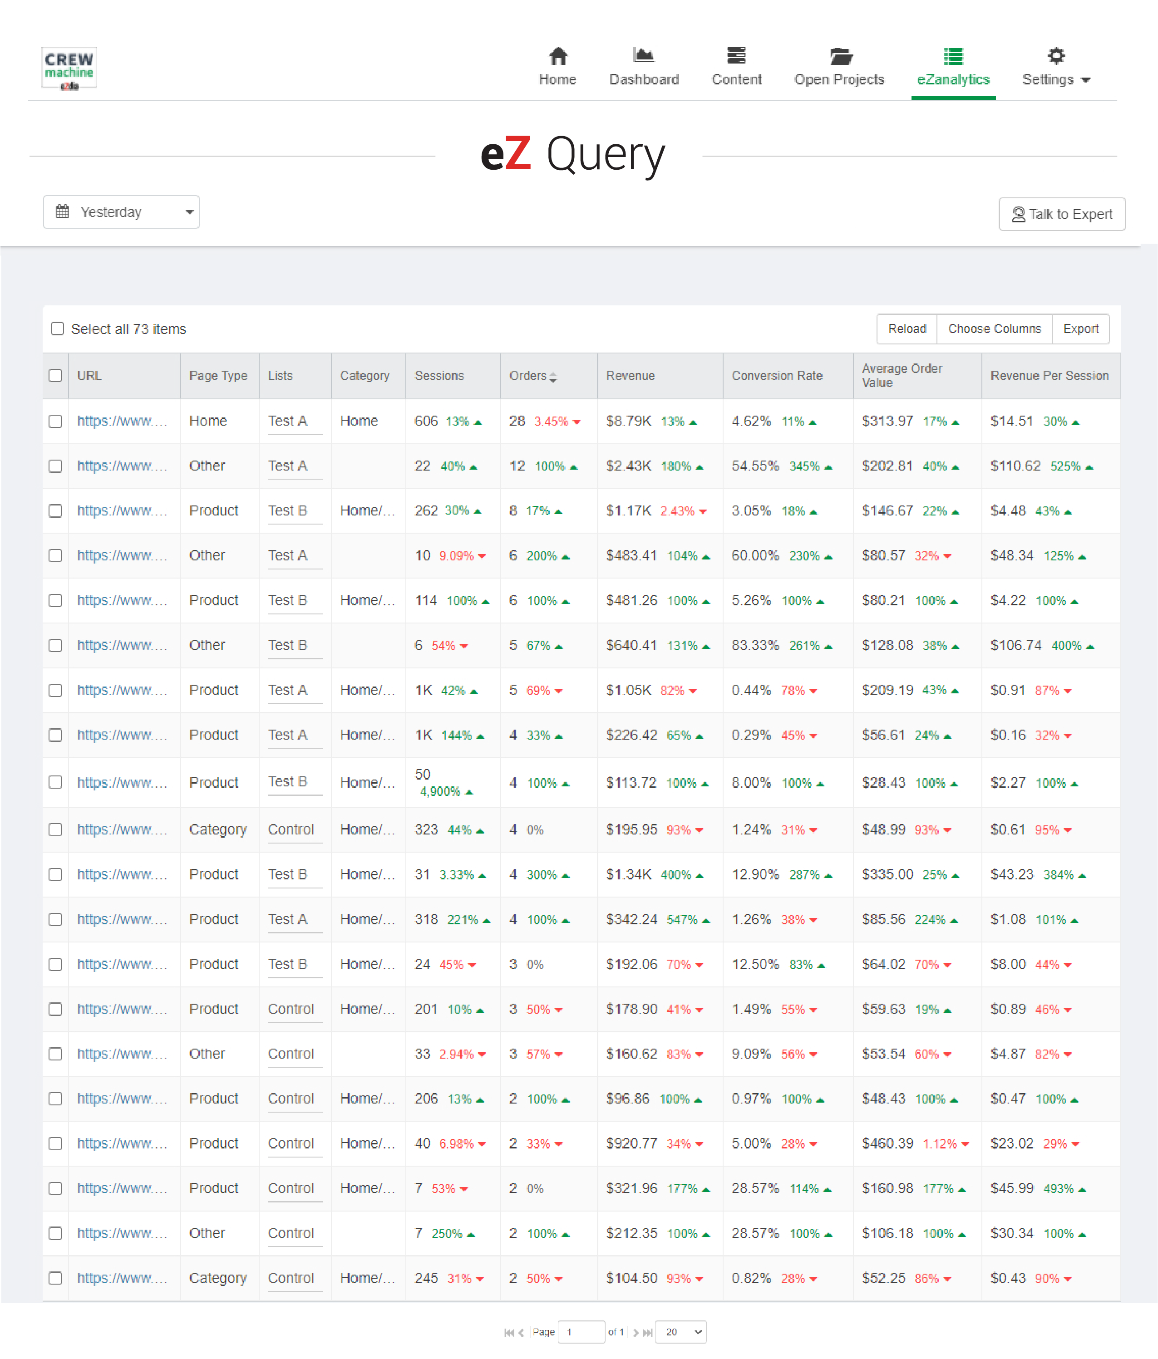
Task: Click the 4,900% sessions change value
Action: [439, 791]
